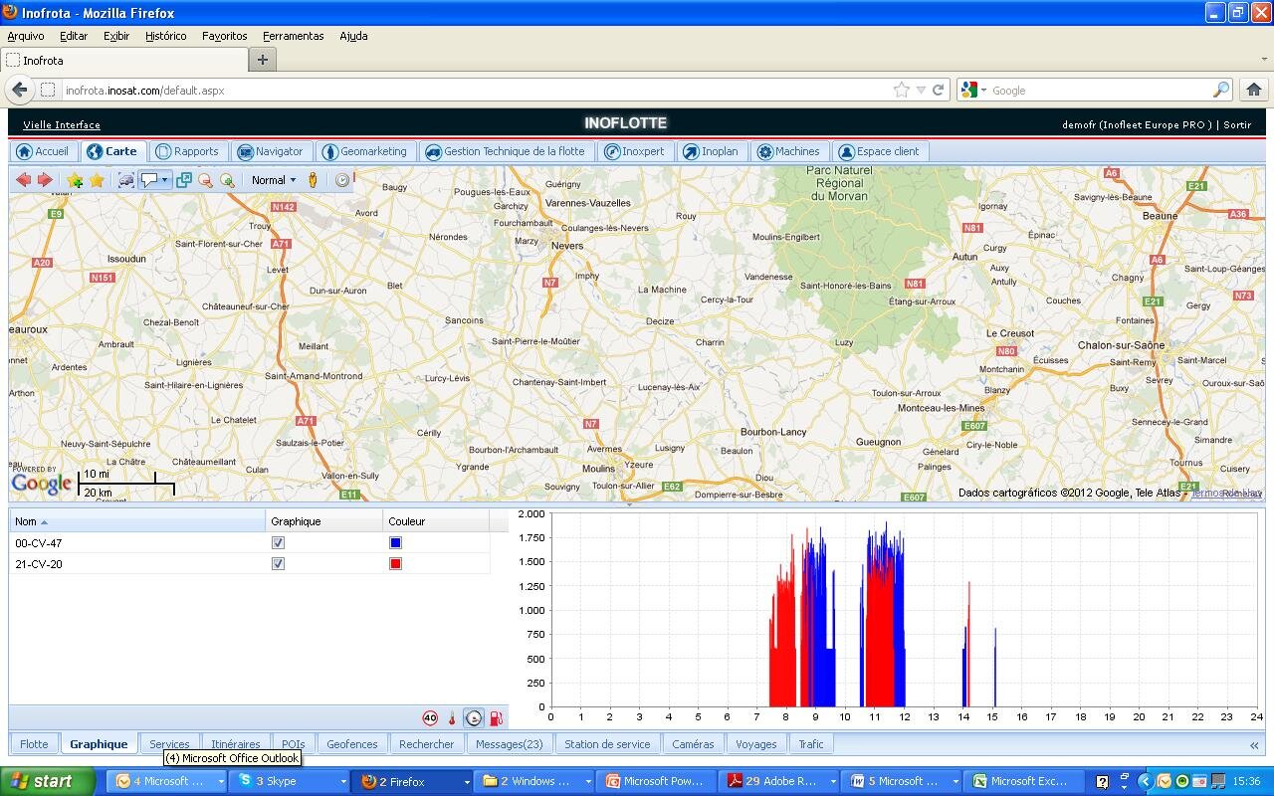1274x796 pixels.
Task: Switch to the Flotte bottom tab
Action: pyautogui.click(x=34, y=744)
